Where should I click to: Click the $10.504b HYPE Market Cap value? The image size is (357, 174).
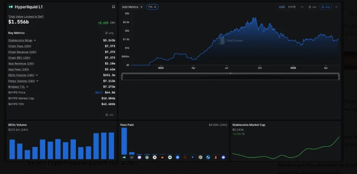[108, 98]
